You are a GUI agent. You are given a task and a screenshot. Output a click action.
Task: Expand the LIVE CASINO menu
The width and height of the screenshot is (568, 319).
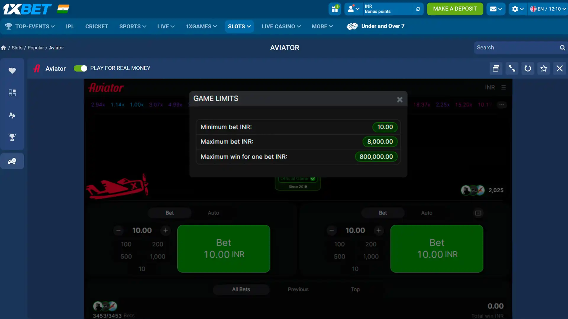click(280, 26)
